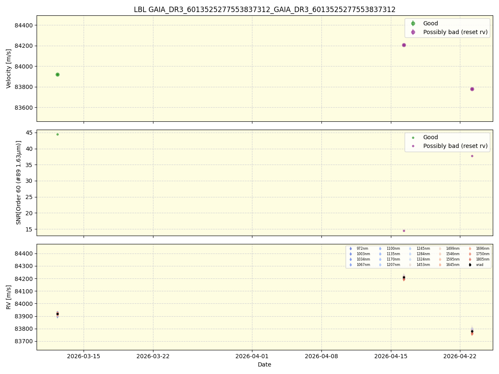Click the 2026-04-22 date tick label
The image size is (499, 374).
coord(460,356)
